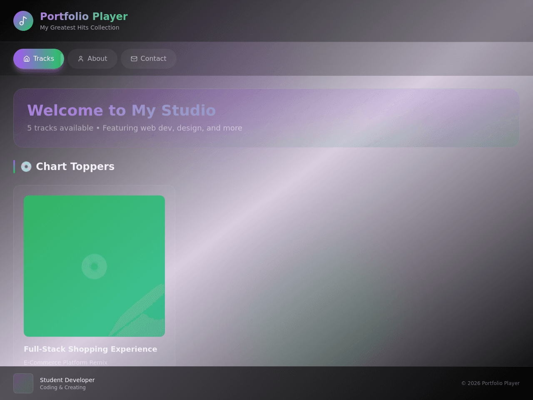Click the Student Developer name in footer
Screen dimensions: 533x400
click(x=67, y=380)
